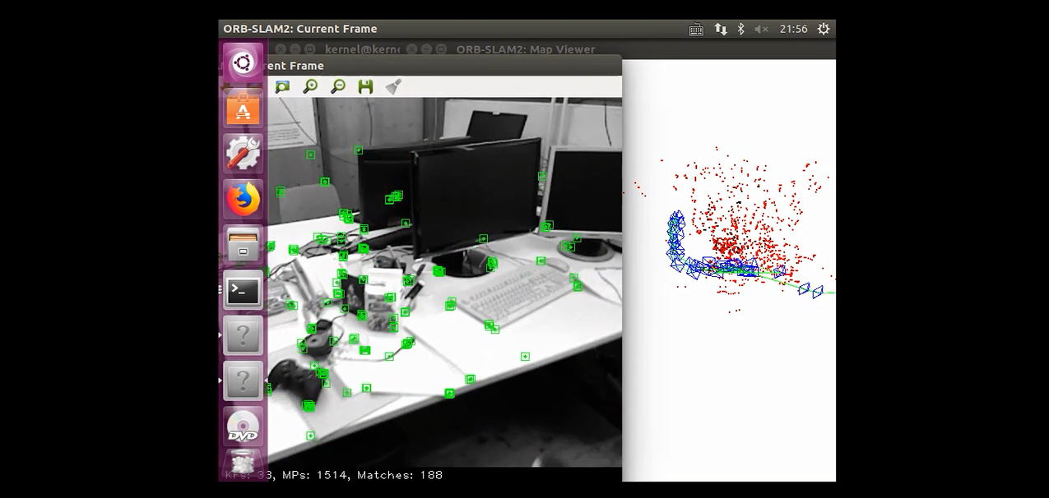Click the broom clear icon in toolbar
The width and height of the screenshot is (1049, 498).
point(393,86)
